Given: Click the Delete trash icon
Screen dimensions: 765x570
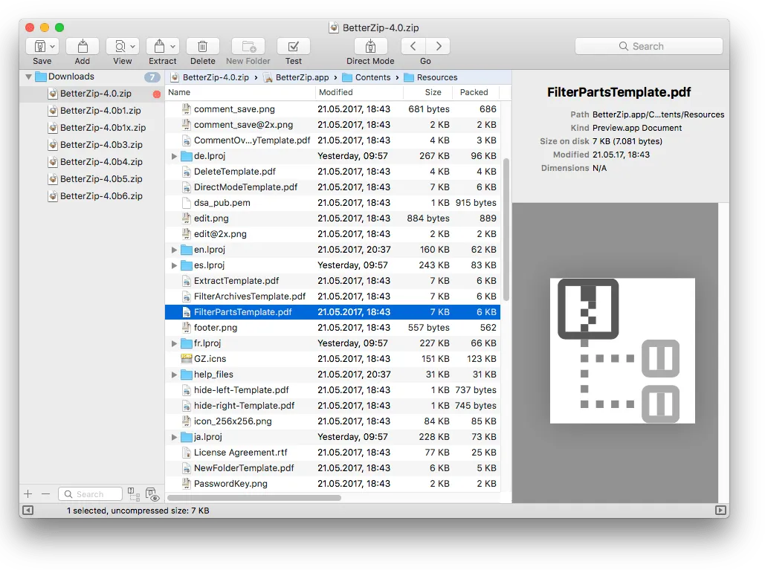Looking at the screenshot, I should tap(202, 46).
